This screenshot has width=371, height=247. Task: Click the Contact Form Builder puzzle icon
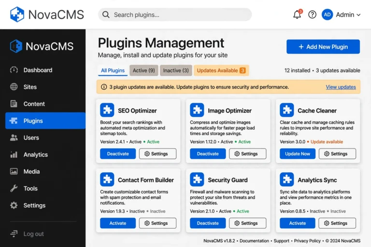[107, 179]
